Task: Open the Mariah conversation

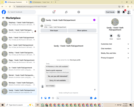Action: point(19,76)
